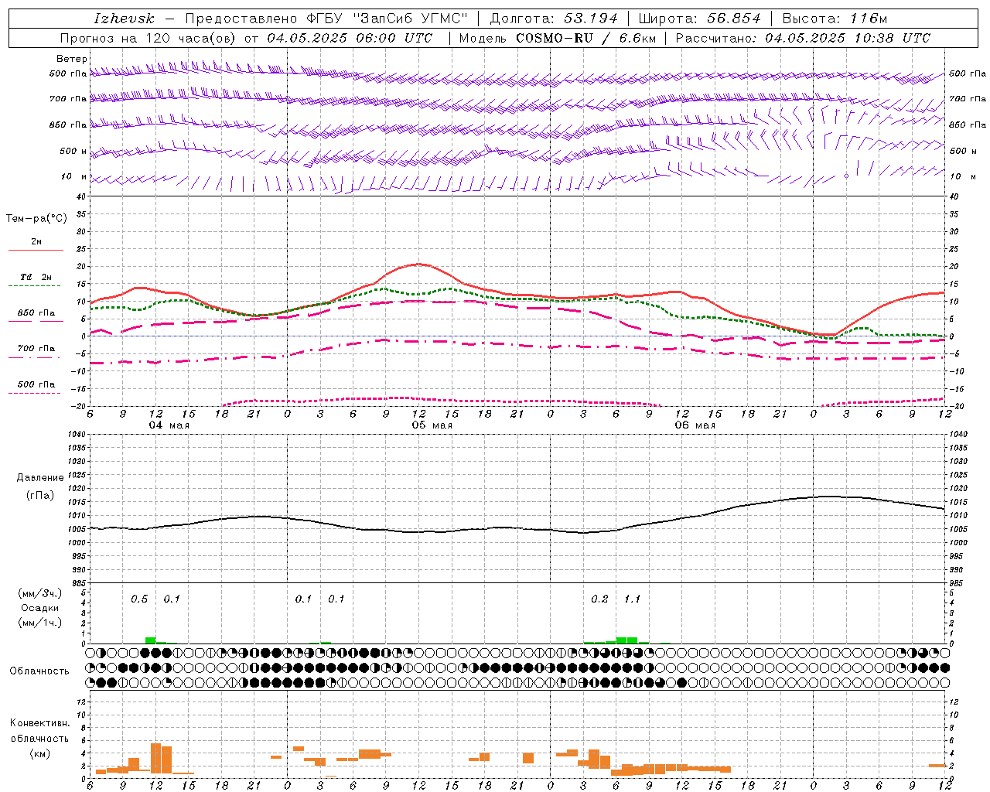Click the "500 гПа" temperature legend entry
The height and width of the screenshot is (792, 990).
point(36,384)
